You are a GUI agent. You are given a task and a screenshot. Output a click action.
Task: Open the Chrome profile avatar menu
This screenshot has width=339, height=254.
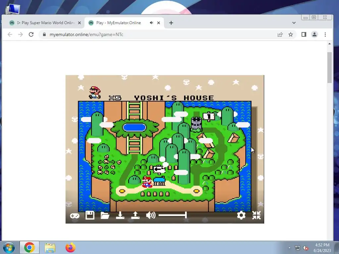pos(315,34)
